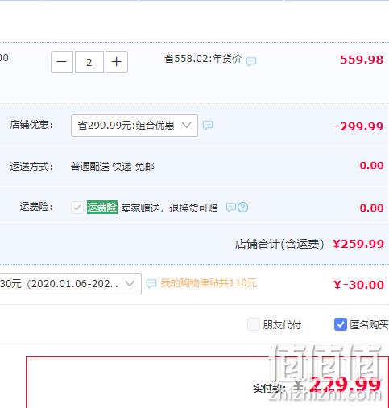The height and width of the screenshot is (408, 389).
Task: Uncheck the 匿名购买 checkbox
Action: coord(341,324)
